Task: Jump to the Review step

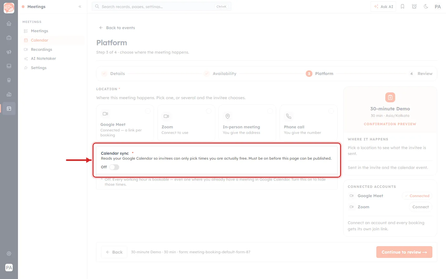Action: tap(421, 74)
